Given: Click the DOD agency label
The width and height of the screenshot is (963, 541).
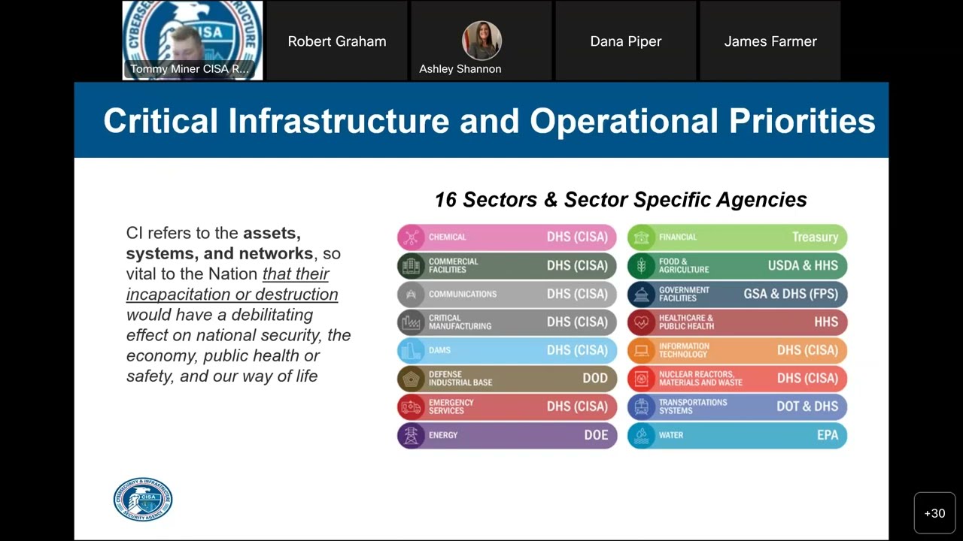Looking at the screenshot, I should pos(595,379).
